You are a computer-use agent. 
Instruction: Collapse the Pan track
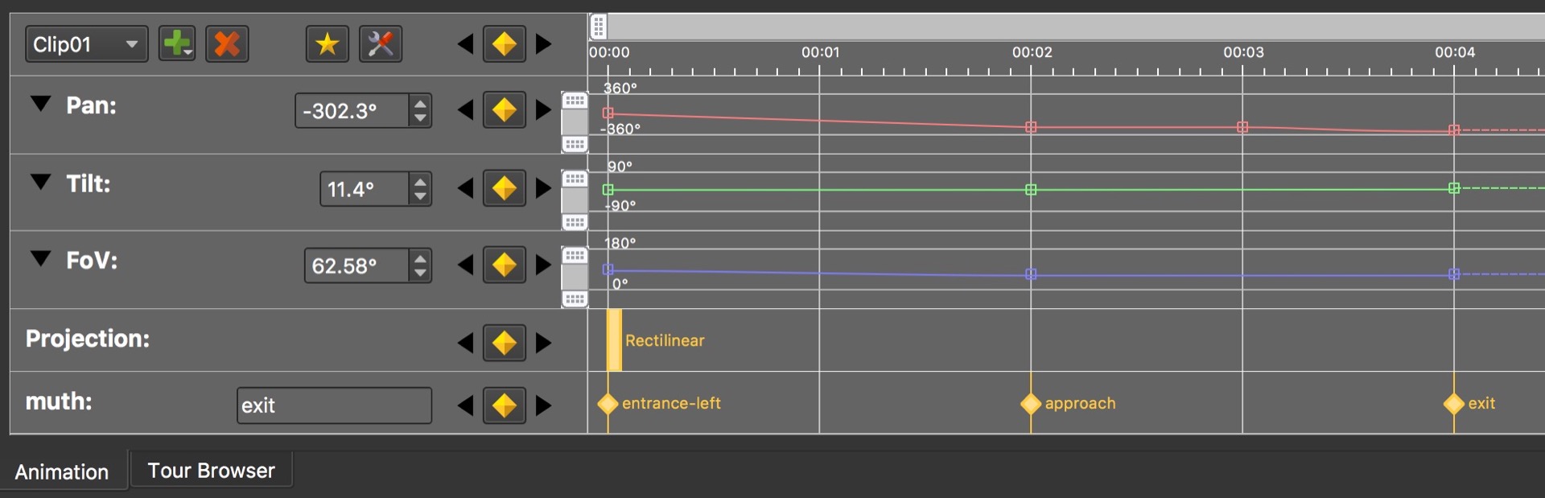pyautogui.click(x=40, y=104)
